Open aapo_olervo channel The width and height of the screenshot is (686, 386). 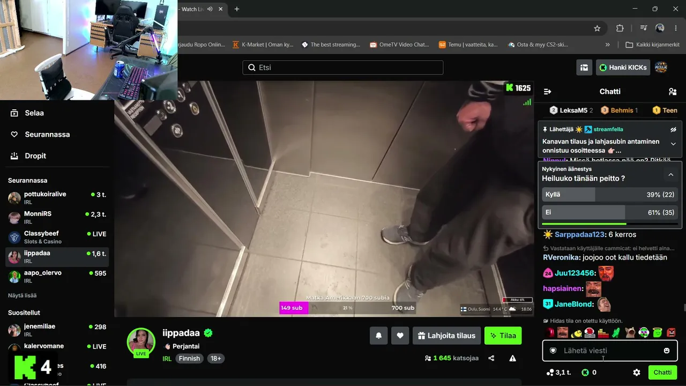(57, 277)
